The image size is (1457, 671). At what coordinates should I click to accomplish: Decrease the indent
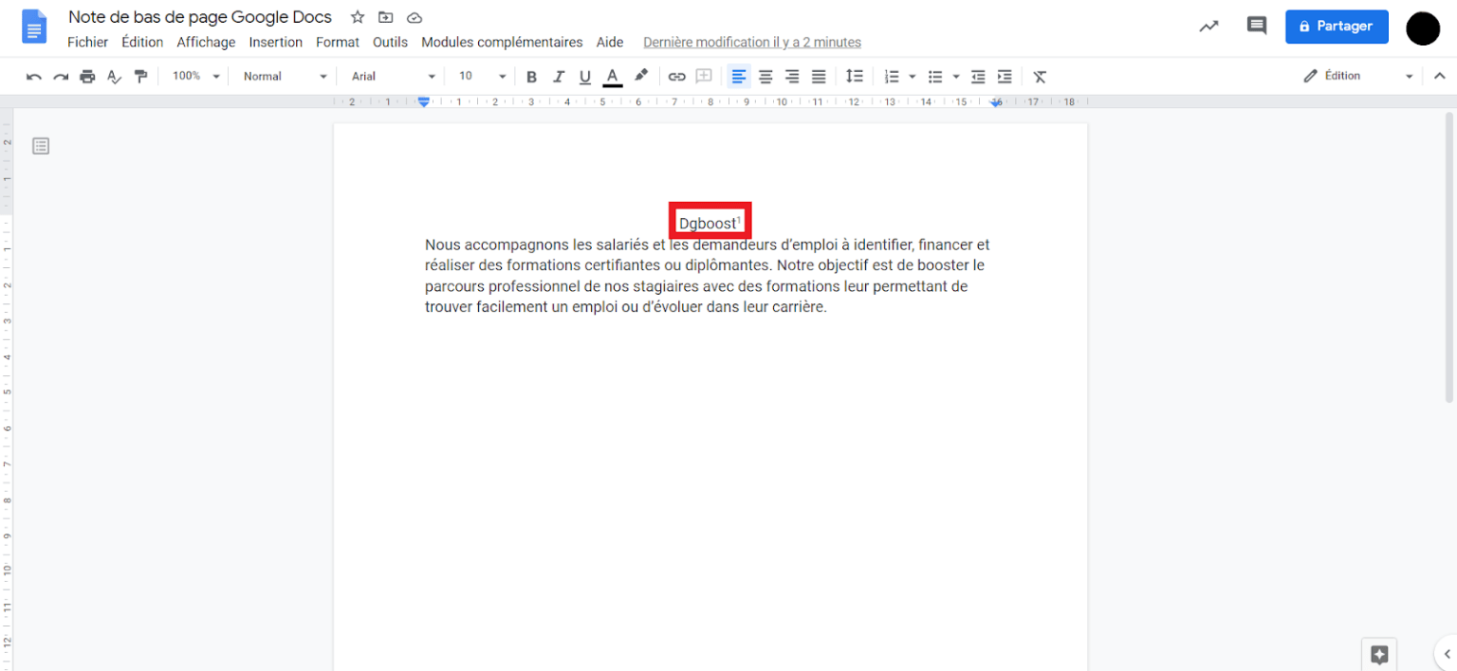point(978,77)
